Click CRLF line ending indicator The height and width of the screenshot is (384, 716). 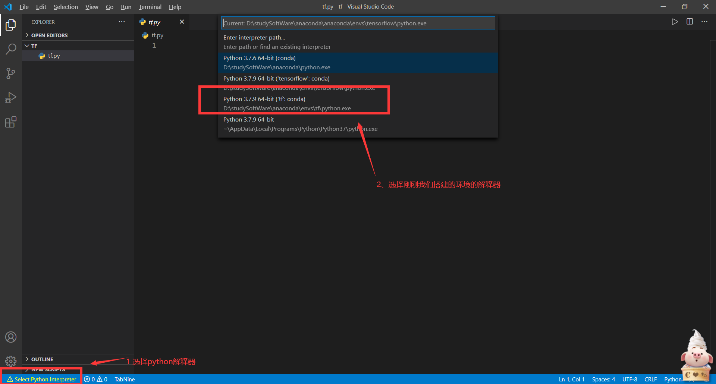pos(650,379)
